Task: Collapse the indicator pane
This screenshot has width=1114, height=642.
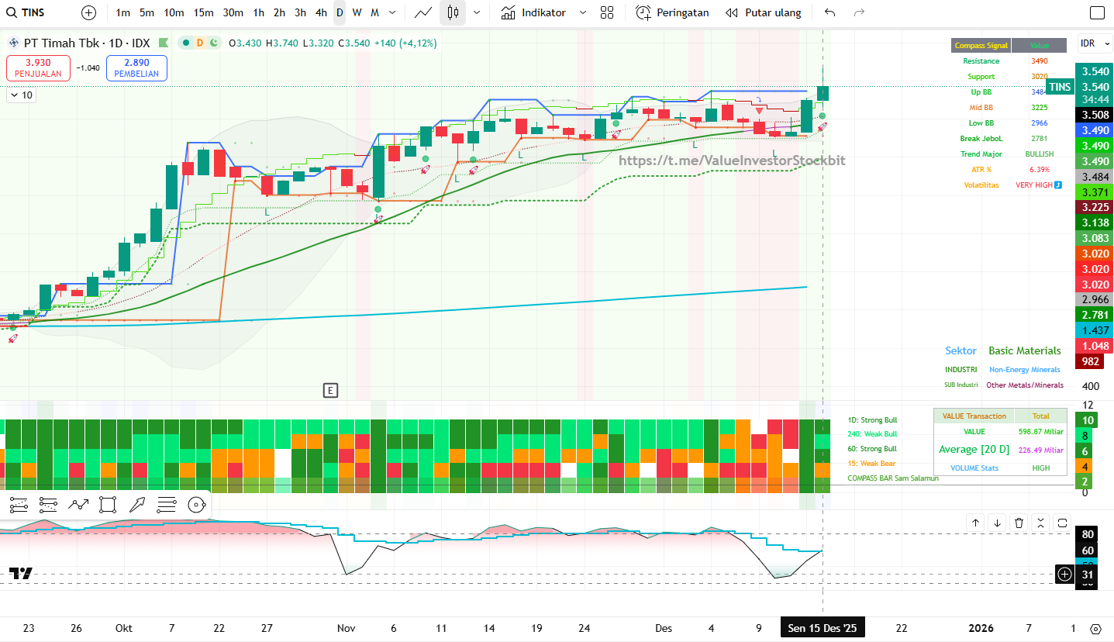Action: (1040, 523)
